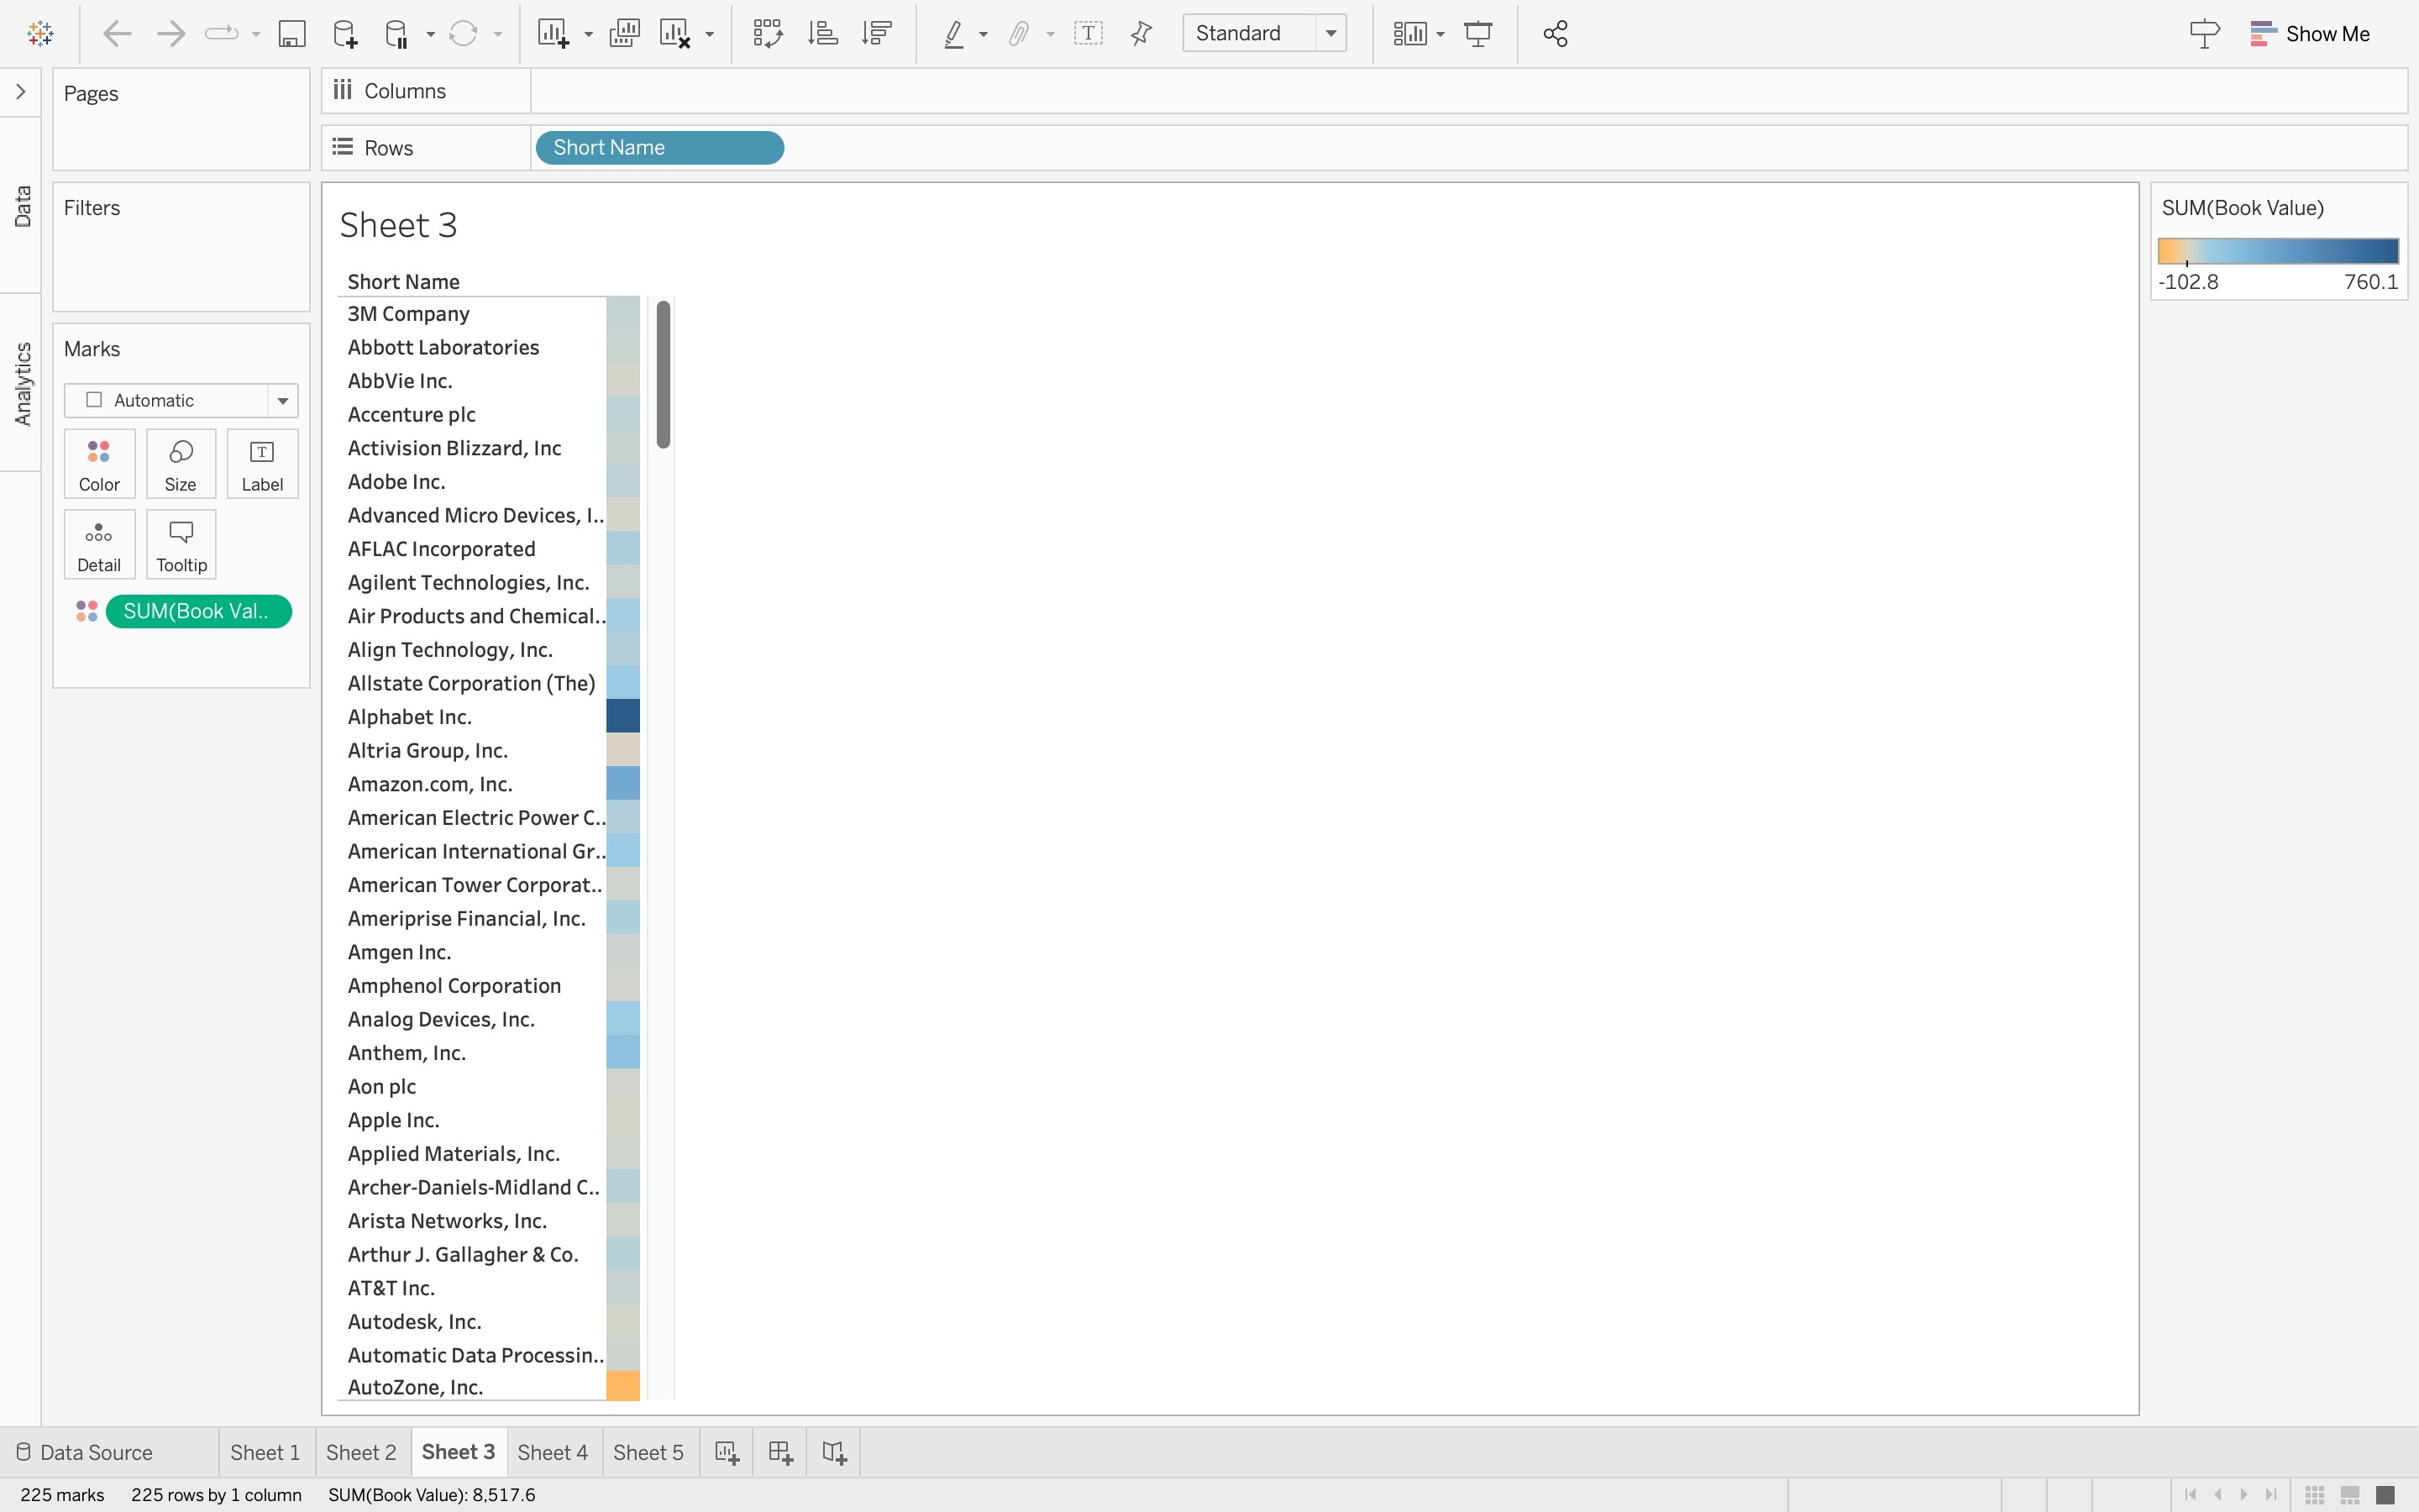Click the Undo back arrow icon
Image resolution: width=2419 pixels, height=1512 pixels.
tap(117, 34)
